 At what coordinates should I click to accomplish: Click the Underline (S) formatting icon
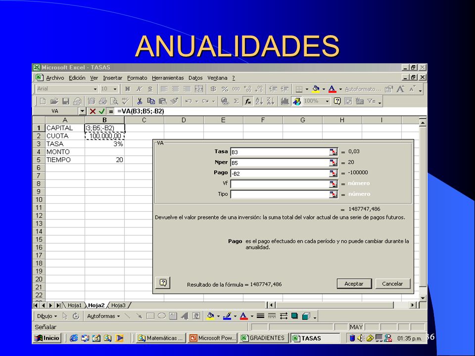pyautogui.click(x=150, y=89)
